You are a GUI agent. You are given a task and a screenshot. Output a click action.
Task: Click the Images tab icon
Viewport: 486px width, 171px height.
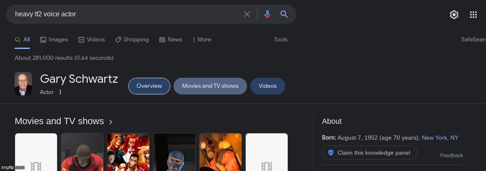pyautogui.click(x=43, y=40)
